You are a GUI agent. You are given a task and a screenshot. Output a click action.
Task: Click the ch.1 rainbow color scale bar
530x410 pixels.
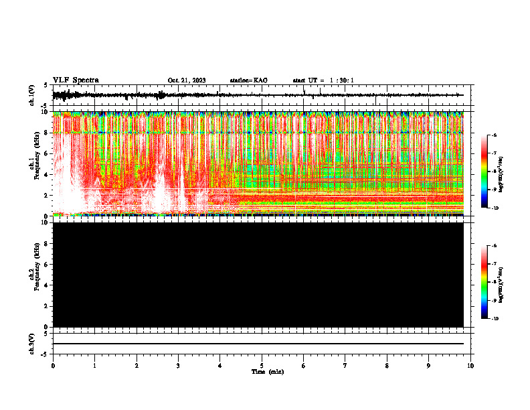[484, 172]
